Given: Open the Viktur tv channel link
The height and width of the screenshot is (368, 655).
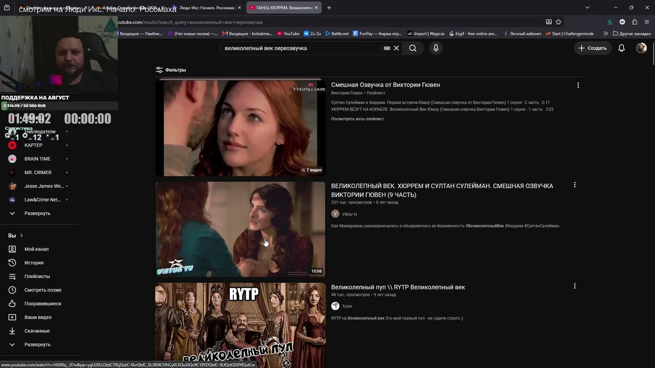Looking at the screenshot, I should pyautogui.click(x=350, y=214).
